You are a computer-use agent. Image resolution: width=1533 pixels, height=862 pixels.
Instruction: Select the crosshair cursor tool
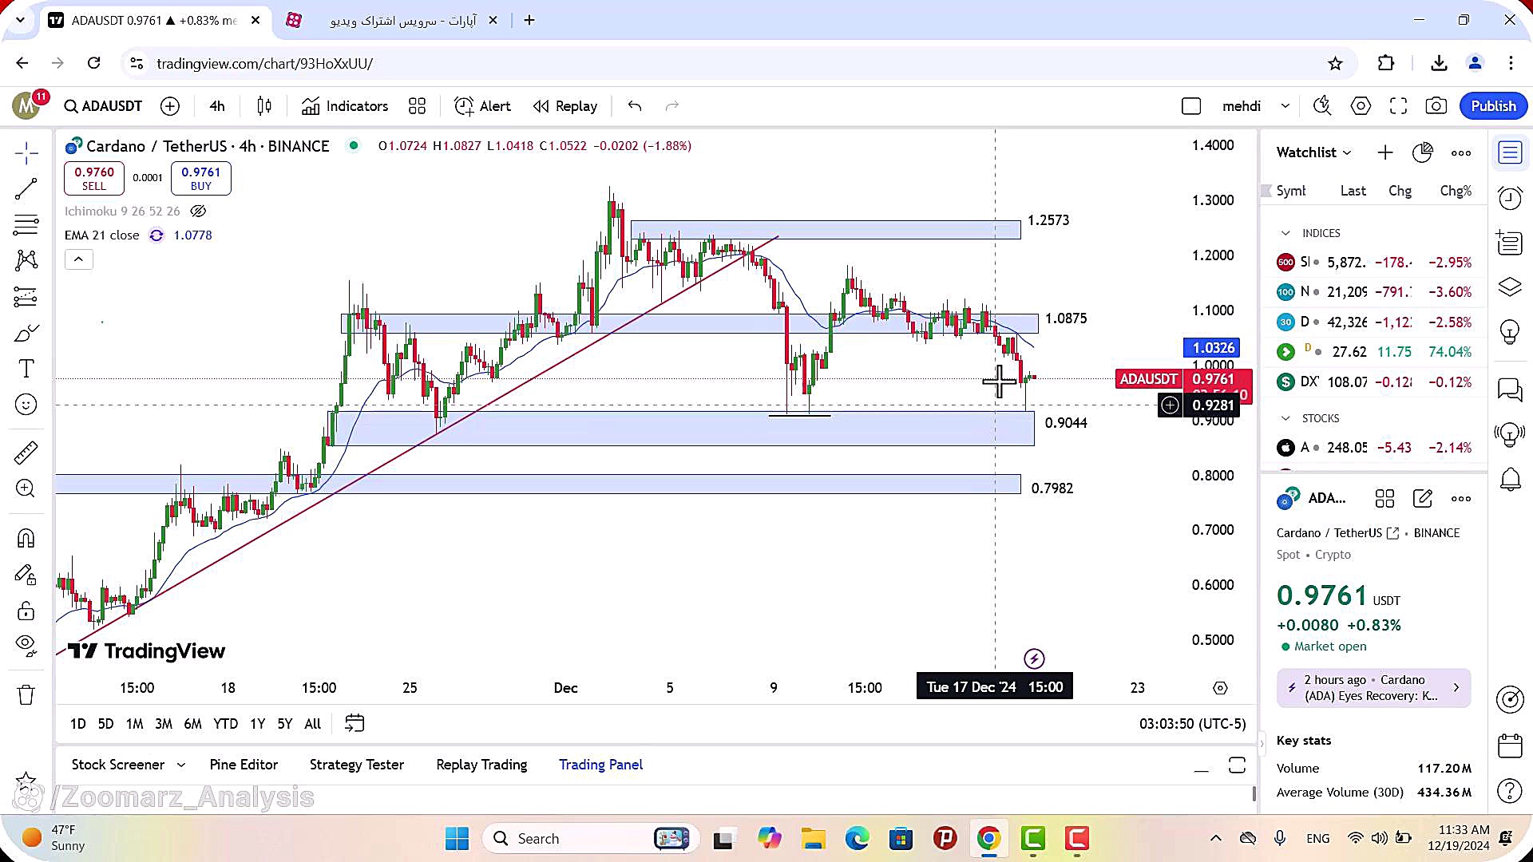point(26,152)
